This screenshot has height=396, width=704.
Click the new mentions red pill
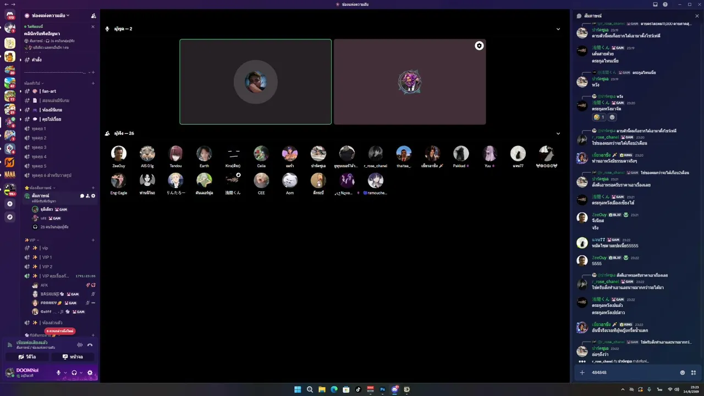coord(60,331)
